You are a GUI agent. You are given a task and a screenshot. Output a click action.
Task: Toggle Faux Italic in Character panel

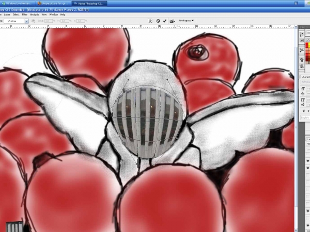(308, 111)
